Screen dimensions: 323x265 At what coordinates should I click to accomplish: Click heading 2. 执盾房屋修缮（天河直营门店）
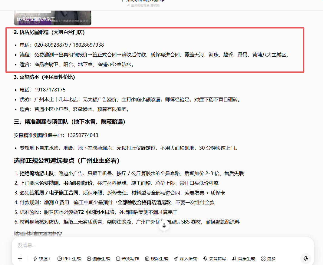coord(49,32)
